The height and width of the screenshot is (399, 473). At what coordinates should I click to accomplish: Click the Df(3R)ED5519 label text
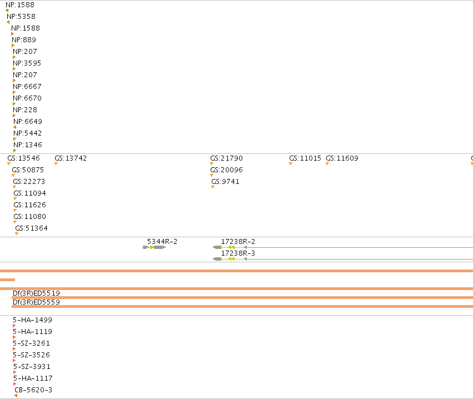click(x=36, y=293)
